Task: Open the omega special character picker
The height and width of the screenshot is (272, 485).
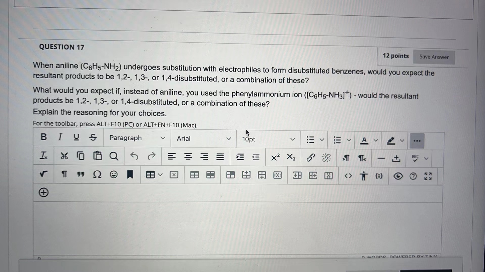Action: (97, 174)
